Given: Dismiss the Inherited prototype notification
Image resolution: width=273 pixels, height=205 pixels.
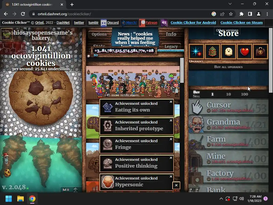Looking at the screenshot, I should pyautogui.click(x=171, y=120).
